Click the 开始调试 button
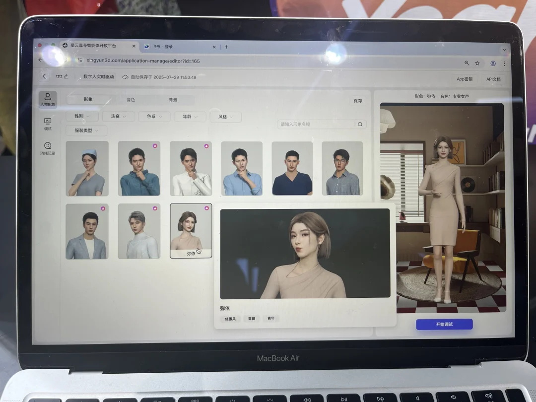The width and height of the screenshot is (536, 402). tap(444, 324)
